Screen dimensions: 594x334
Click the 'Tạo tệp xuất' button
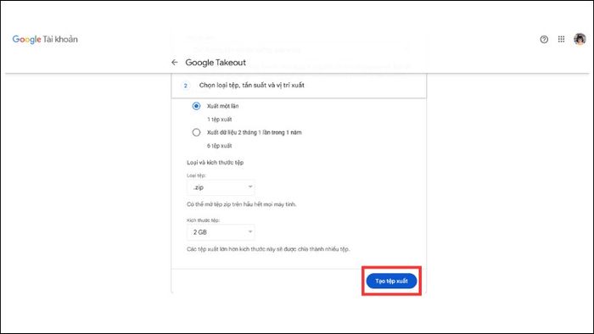click(x=391, y=281)
